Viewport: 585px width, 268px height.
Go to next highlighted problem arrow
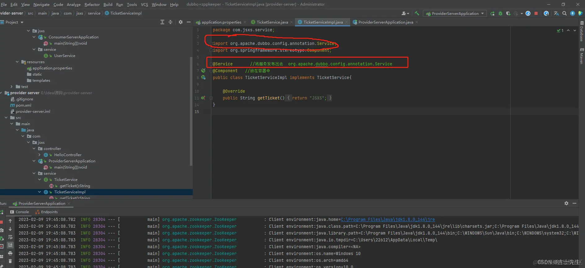(575, 30)
